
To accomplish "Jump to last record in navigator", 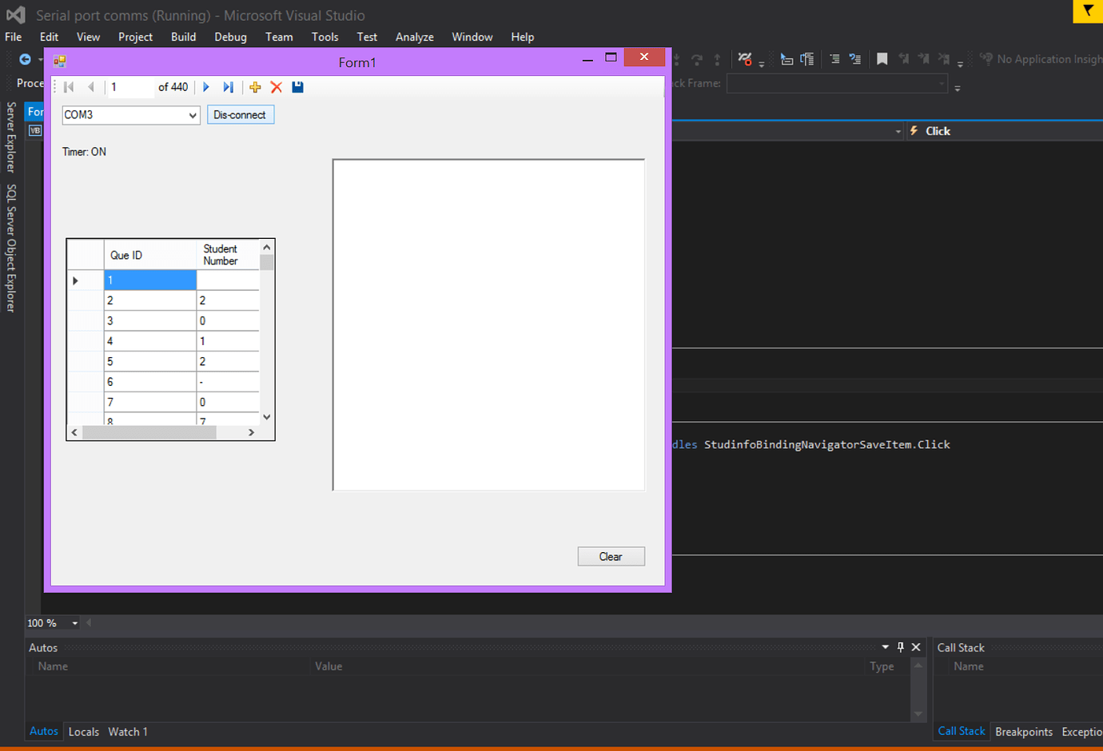I will [x=229, y=87].
